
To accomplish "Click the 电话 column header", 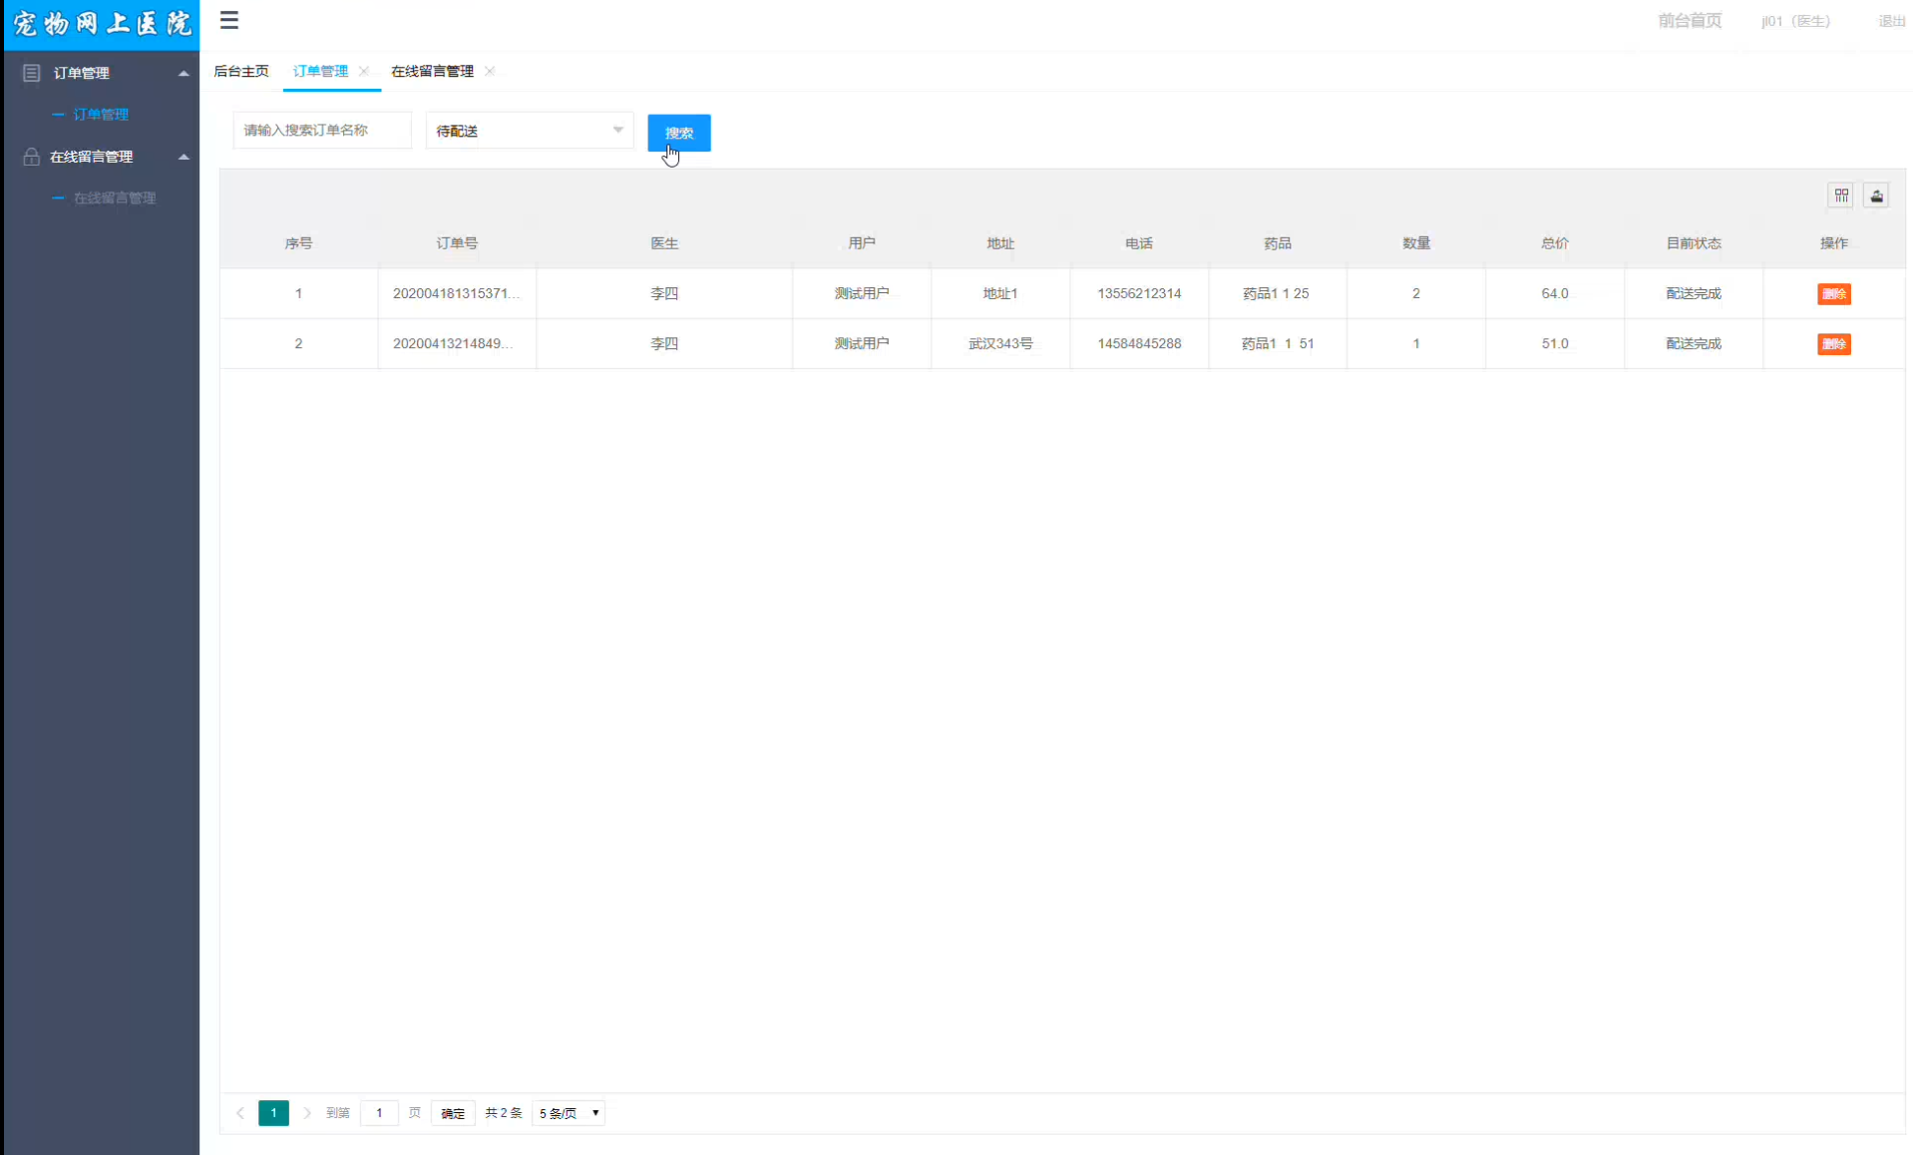I will (1138, 243).
